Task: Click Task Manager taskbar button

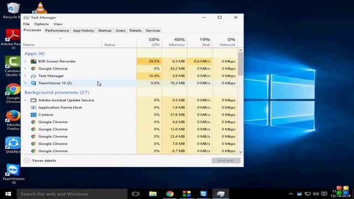Action: 221,194
